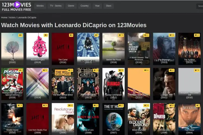
Task: Open Blood Diamond (2006) poster
Action: point(139,119)
